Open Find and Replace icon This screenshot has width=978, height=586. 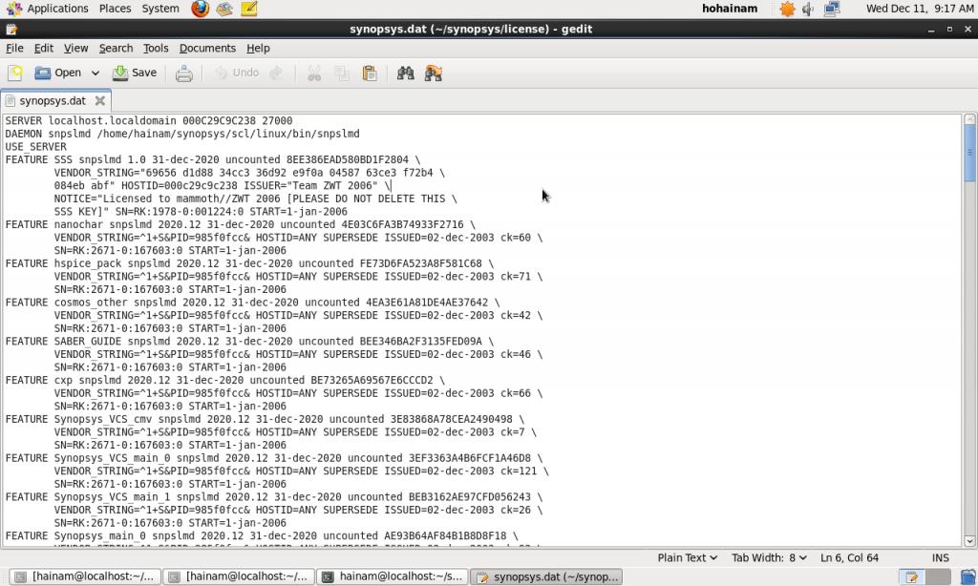pyautogui.click(x=434, y=73)
